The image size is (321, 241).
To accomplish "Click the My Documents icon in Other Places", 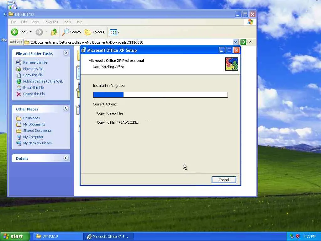I will pos(18,124).
